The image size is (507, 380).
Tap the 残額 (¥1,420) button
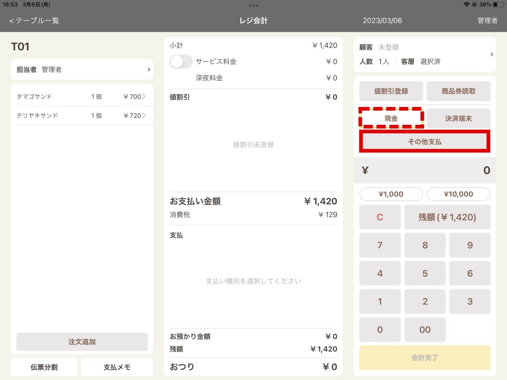[x=447, y=217]
